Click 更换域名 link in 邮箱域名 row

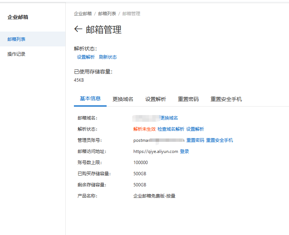[x=169, y=118]
